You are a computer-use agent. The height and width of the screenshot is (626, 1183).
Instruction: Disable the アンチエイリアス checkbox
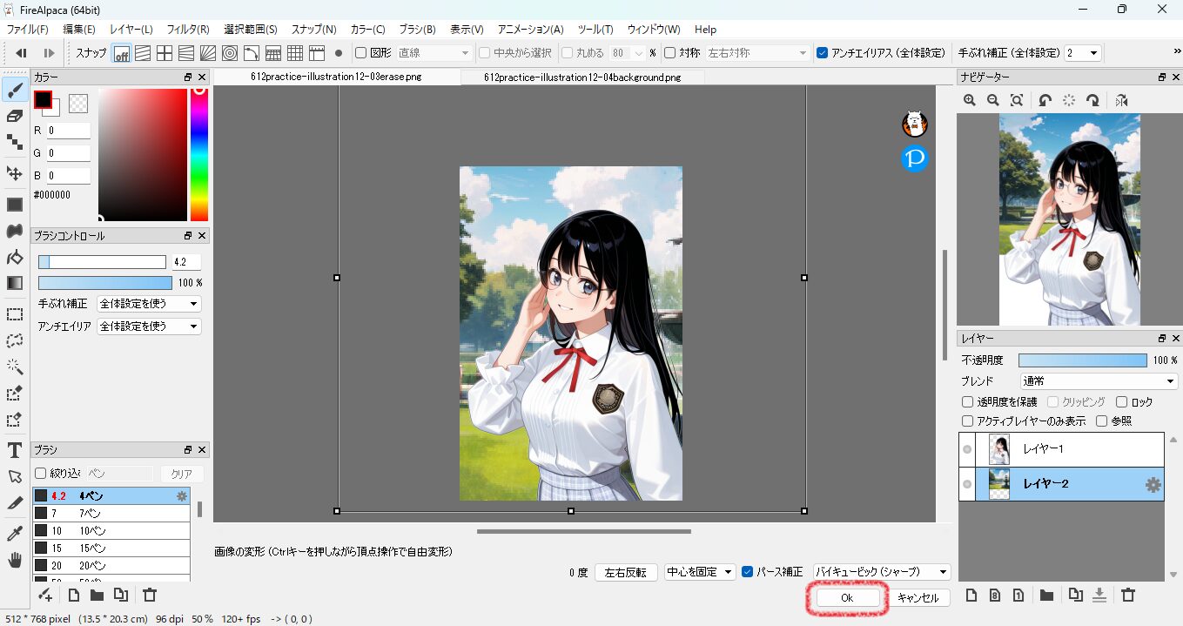[x=823, y=53]
